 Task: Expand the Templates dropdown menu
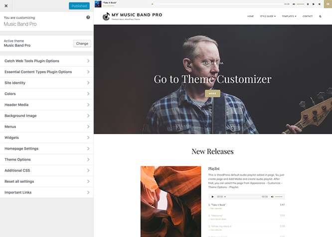(x=289, y=16)
